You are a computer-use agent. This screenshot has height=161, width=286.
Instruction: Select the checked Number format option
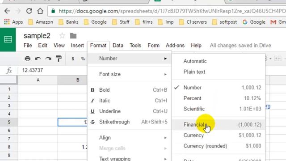(219, 88)
